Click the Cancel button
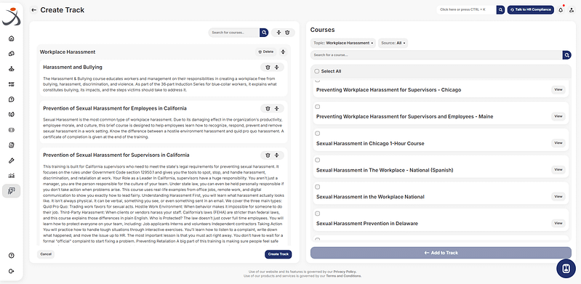This screenshot has width=581, height=284. [46, 254]
